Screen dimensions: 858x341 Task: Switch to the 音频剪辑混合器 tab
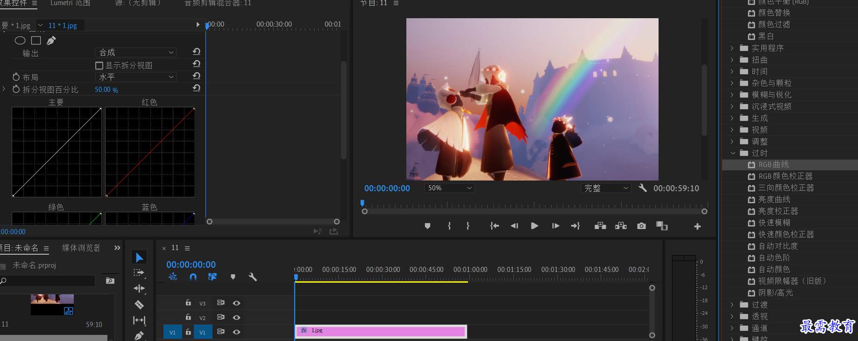218,3
